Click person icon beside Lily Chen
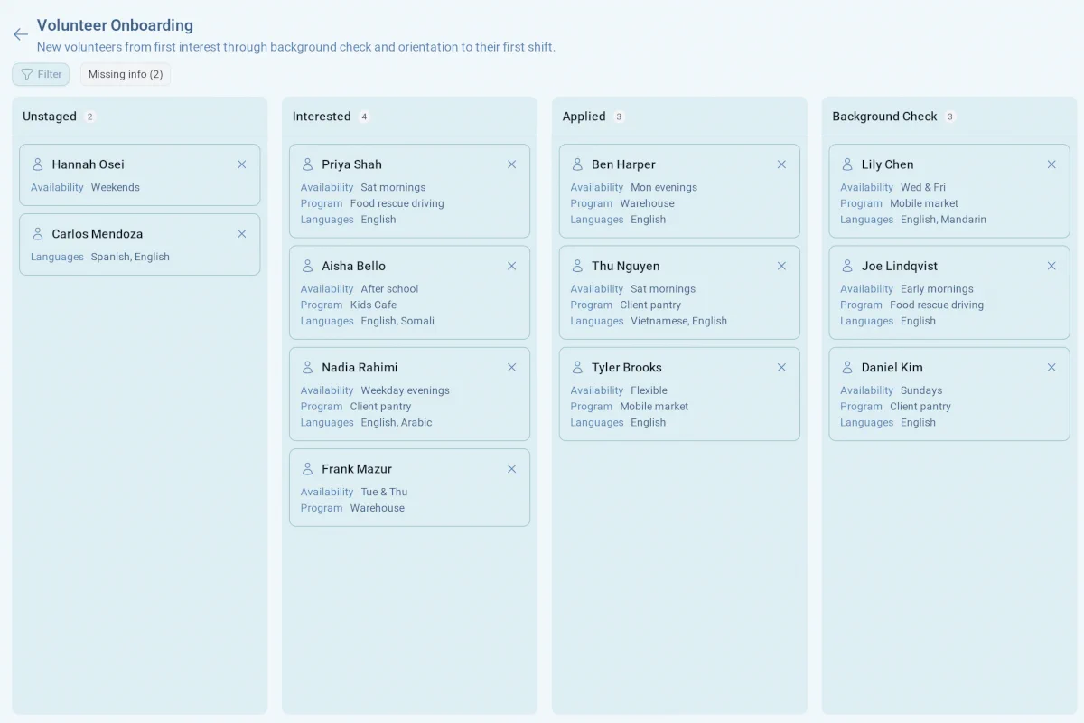This screenshot has width=1084, height=723. [847, 164]
